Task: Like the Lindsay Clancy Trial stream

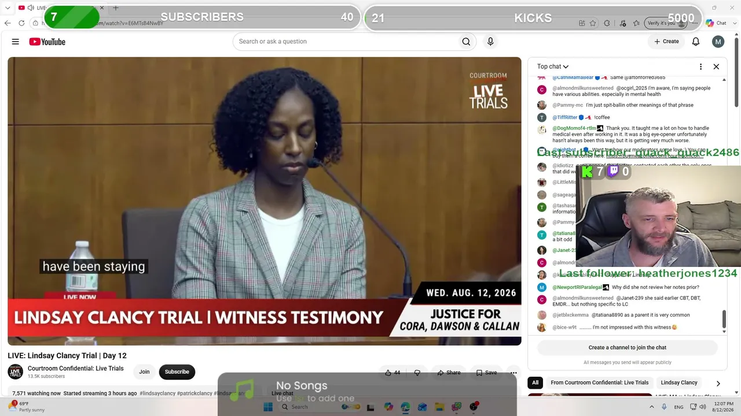Action: coord(392,373)
